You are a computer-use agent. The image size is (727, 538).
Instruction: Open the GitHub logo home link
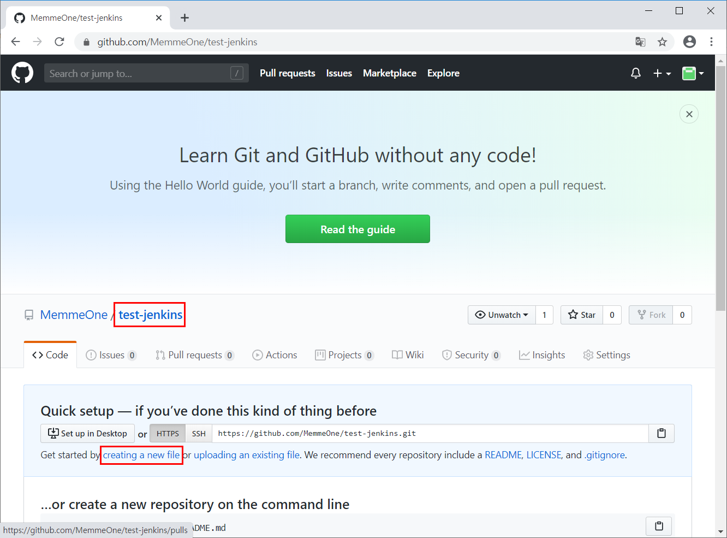pyautogui.click(x=22, y=73)
